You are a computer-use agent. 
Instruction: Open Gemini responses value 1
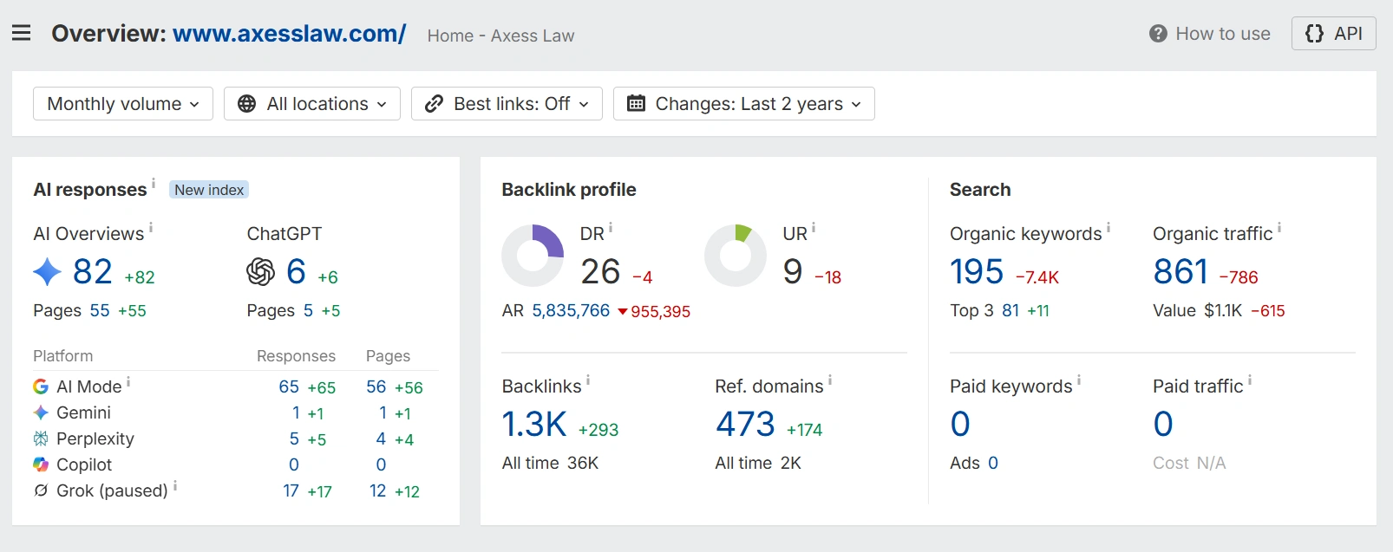point(296,412)
